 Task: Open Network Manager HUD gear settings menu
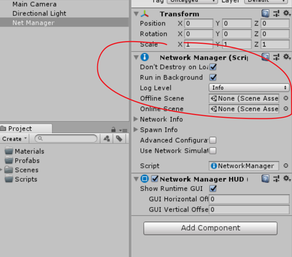[x=287, y=179]
